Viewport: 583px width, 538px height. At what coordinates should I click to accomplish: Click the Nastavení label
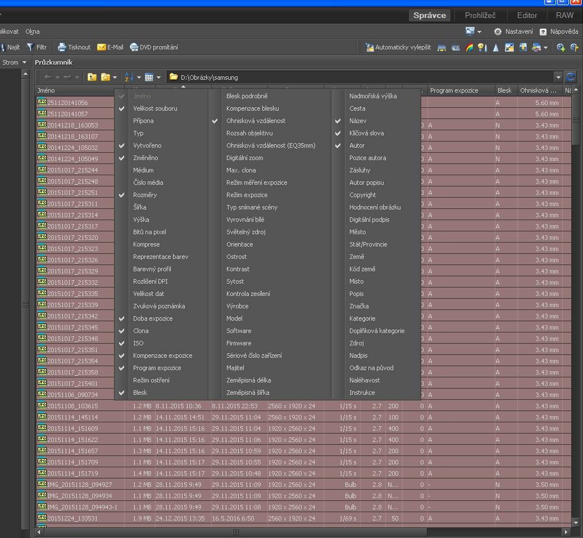pos(518,31)
